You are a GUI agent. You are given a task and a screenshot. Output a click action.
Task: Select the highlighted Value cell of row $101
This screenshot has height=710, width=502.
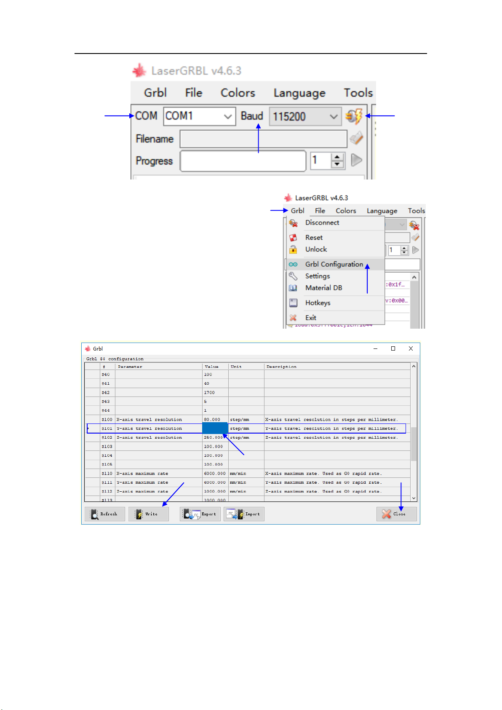tap(215, 429)
